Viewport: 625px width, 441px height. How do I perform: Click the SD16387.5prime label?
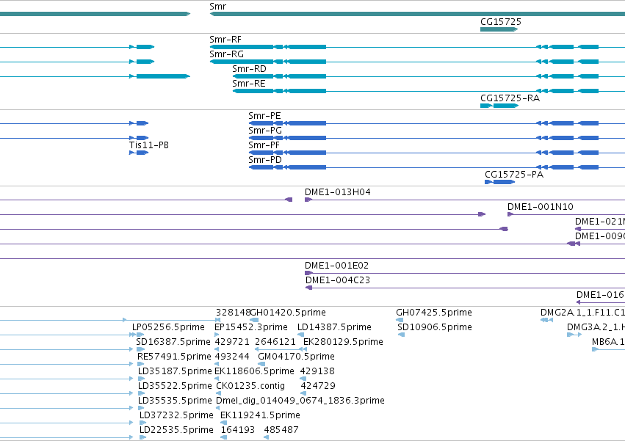(173, 342)
